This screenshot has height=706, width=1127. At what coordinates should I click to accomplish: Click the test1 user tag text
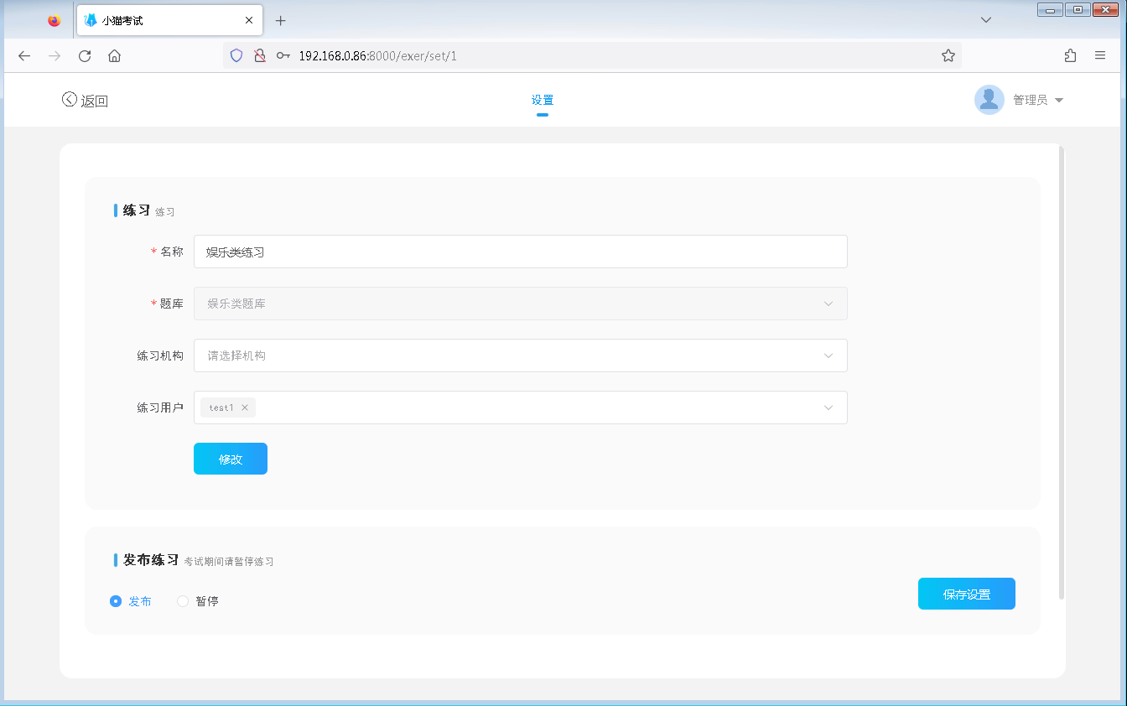(221, 408)
